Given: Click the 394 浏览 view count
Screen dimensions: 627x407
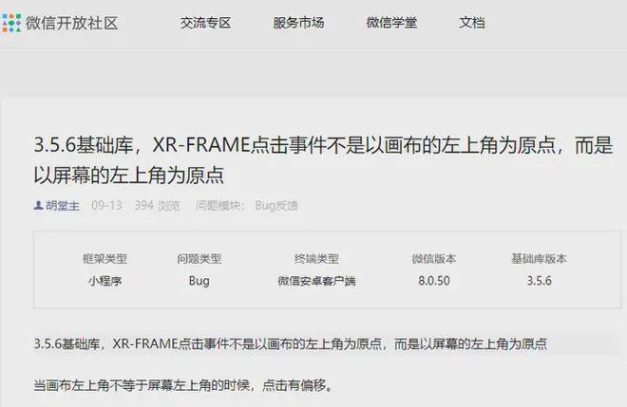Looking at the screenshot, I should point(157,206).
